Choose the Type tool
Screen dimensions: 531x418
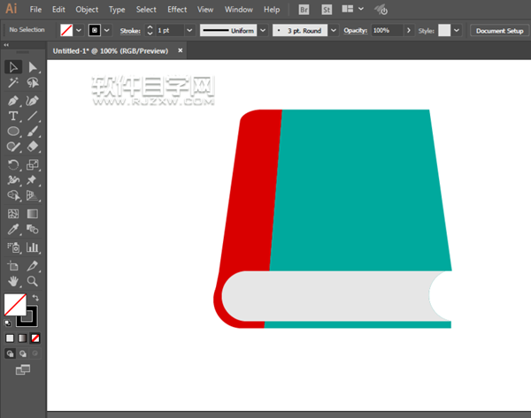13,116
